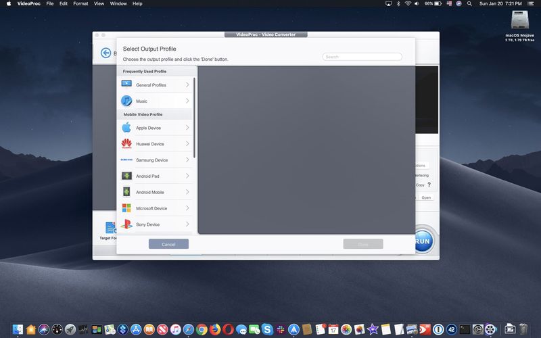The height and width of the screenshot is (338, 541).
Task: Click the blue RUN button
Action: pyautogui.click(x=423, y=241)
